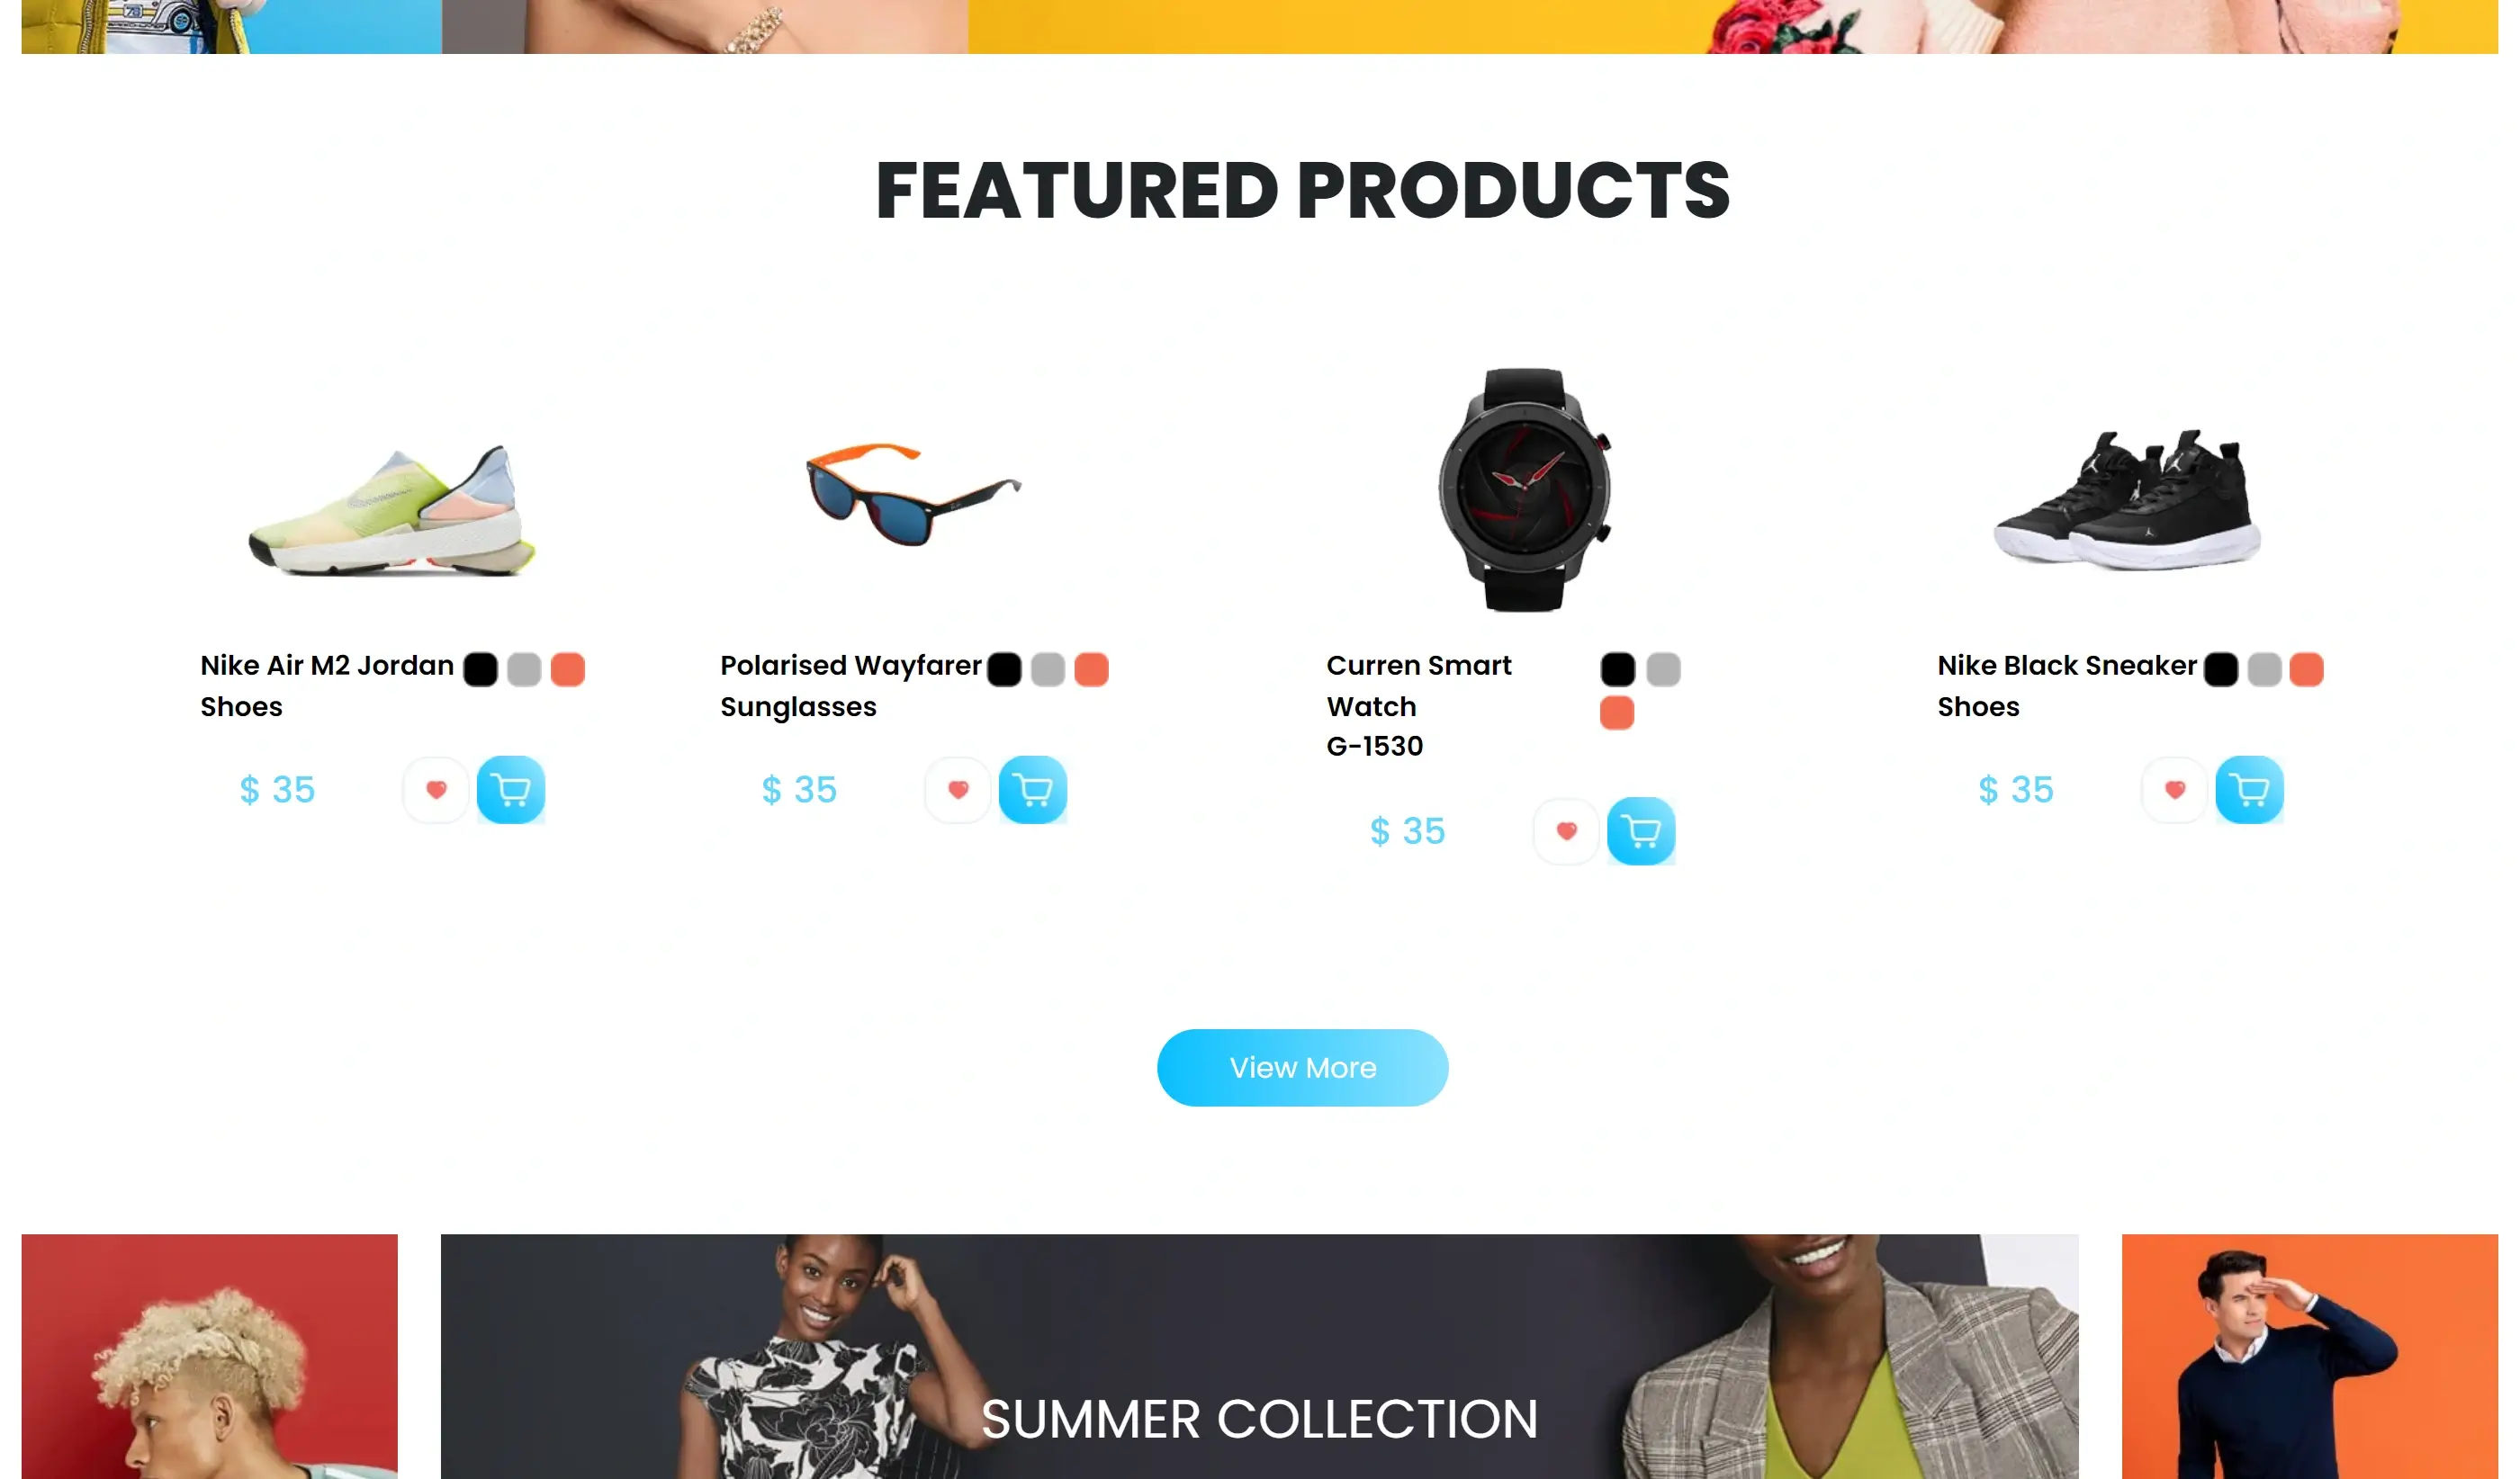Add Nike Air M2 Jordan Shoes to cart
Image resolution: width=2520 pixels, height=1479 pixels.
[x=511, y=790]
